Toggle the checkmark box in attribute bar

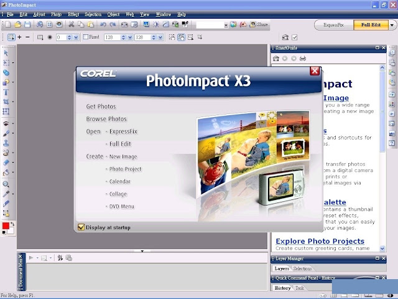294,37
